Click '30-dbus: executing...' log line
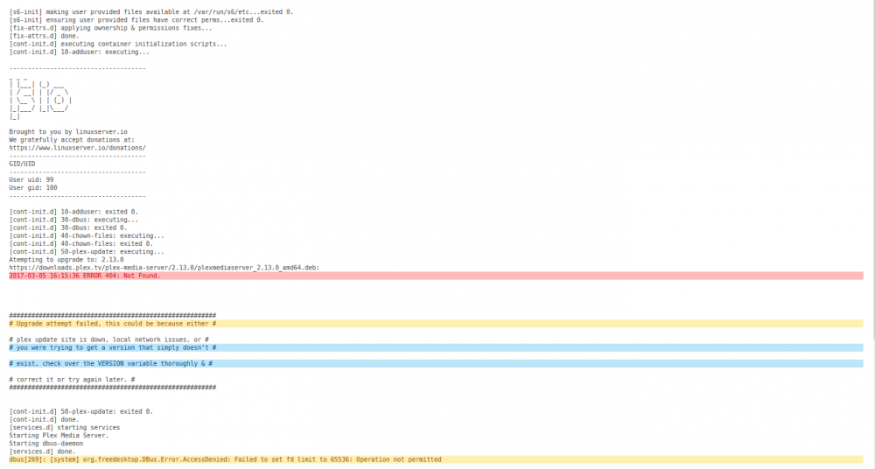This screenshot has width=875, height=469. pyautogui.click(x=73, y=220)
